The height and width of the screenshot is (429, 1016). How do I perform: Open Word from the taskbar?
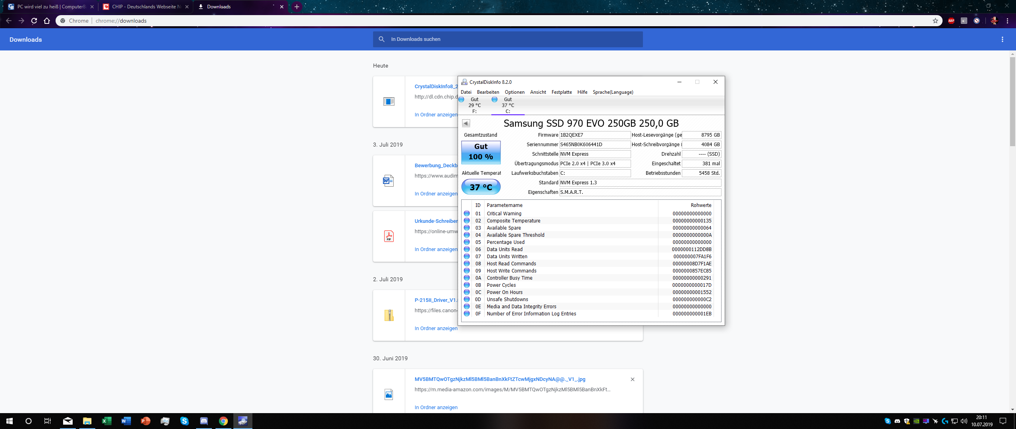coord(126,421)
